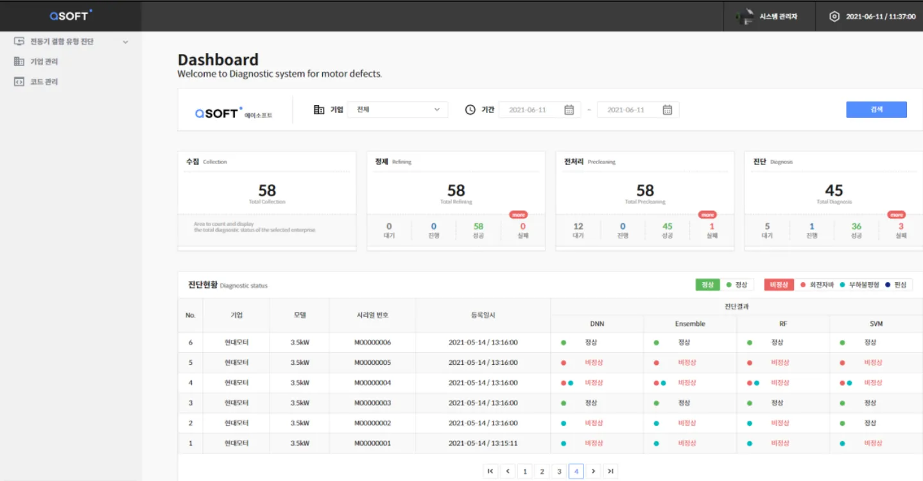This screenshot has height=481, width=923.
Task: Click the system administrator avatar icon
Action: [745, 17]
